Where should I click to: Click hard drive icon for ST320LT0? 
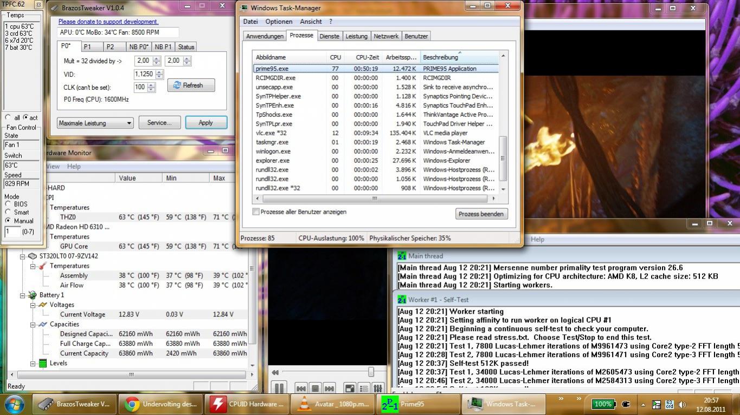tap(33, 256)
